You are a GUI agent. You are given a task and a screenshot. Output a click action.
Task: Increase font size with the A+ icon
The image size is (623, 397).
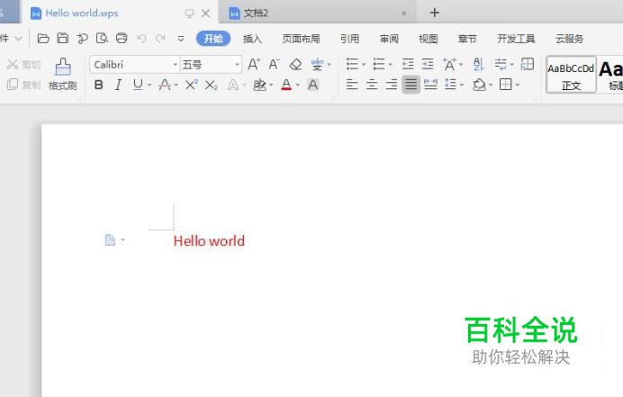254,64
